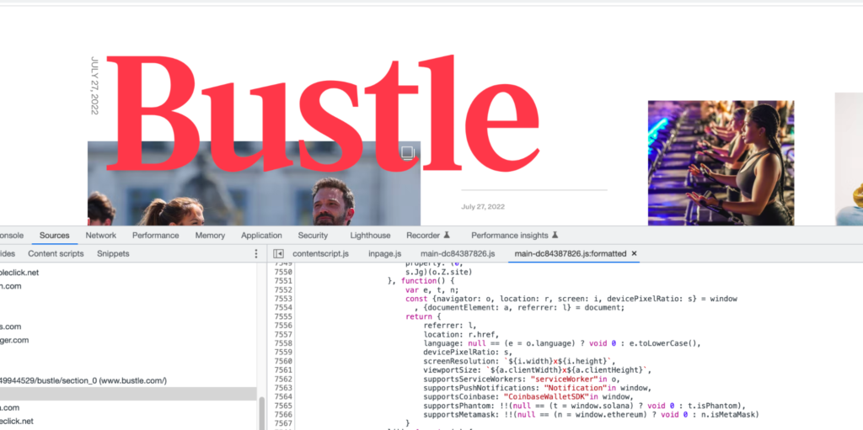Viewport: 863px width, 430px height.
Task: Click the "serviceWorker" string in code
Action: 564,379
